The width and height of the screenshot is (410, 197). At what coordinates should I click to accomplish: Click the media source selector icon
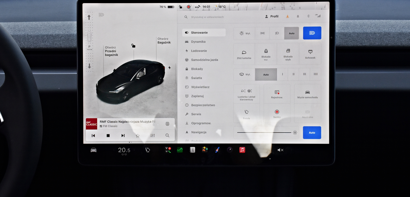click(x=167, y=124)
